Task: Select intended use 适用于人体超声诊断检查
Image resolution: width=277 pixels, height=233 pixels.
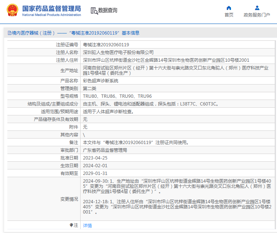Action: tap(109, 112)
